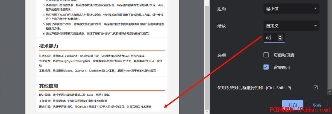The image size is (332, 114).
Task: Open system print dialog link 使用系统对话框进行打印
Action: coord(254,88)
